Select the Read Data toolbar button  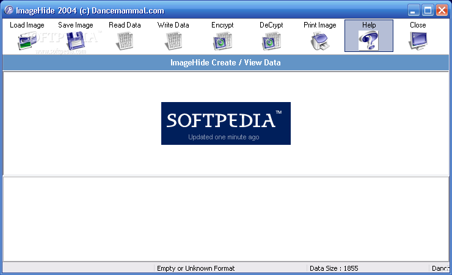[x=125, y=35]
